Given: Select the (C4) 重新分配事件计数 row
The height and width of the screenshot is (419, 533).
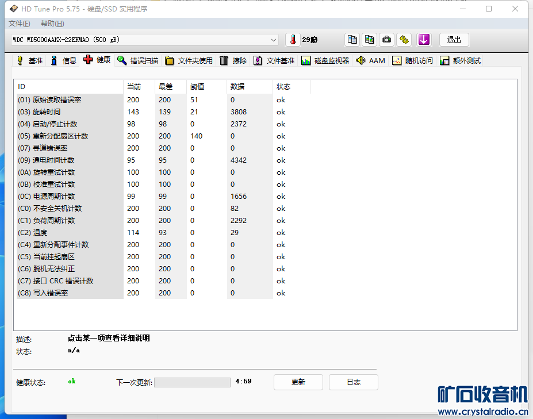Looking at the screenshot, I should (163, 245).
